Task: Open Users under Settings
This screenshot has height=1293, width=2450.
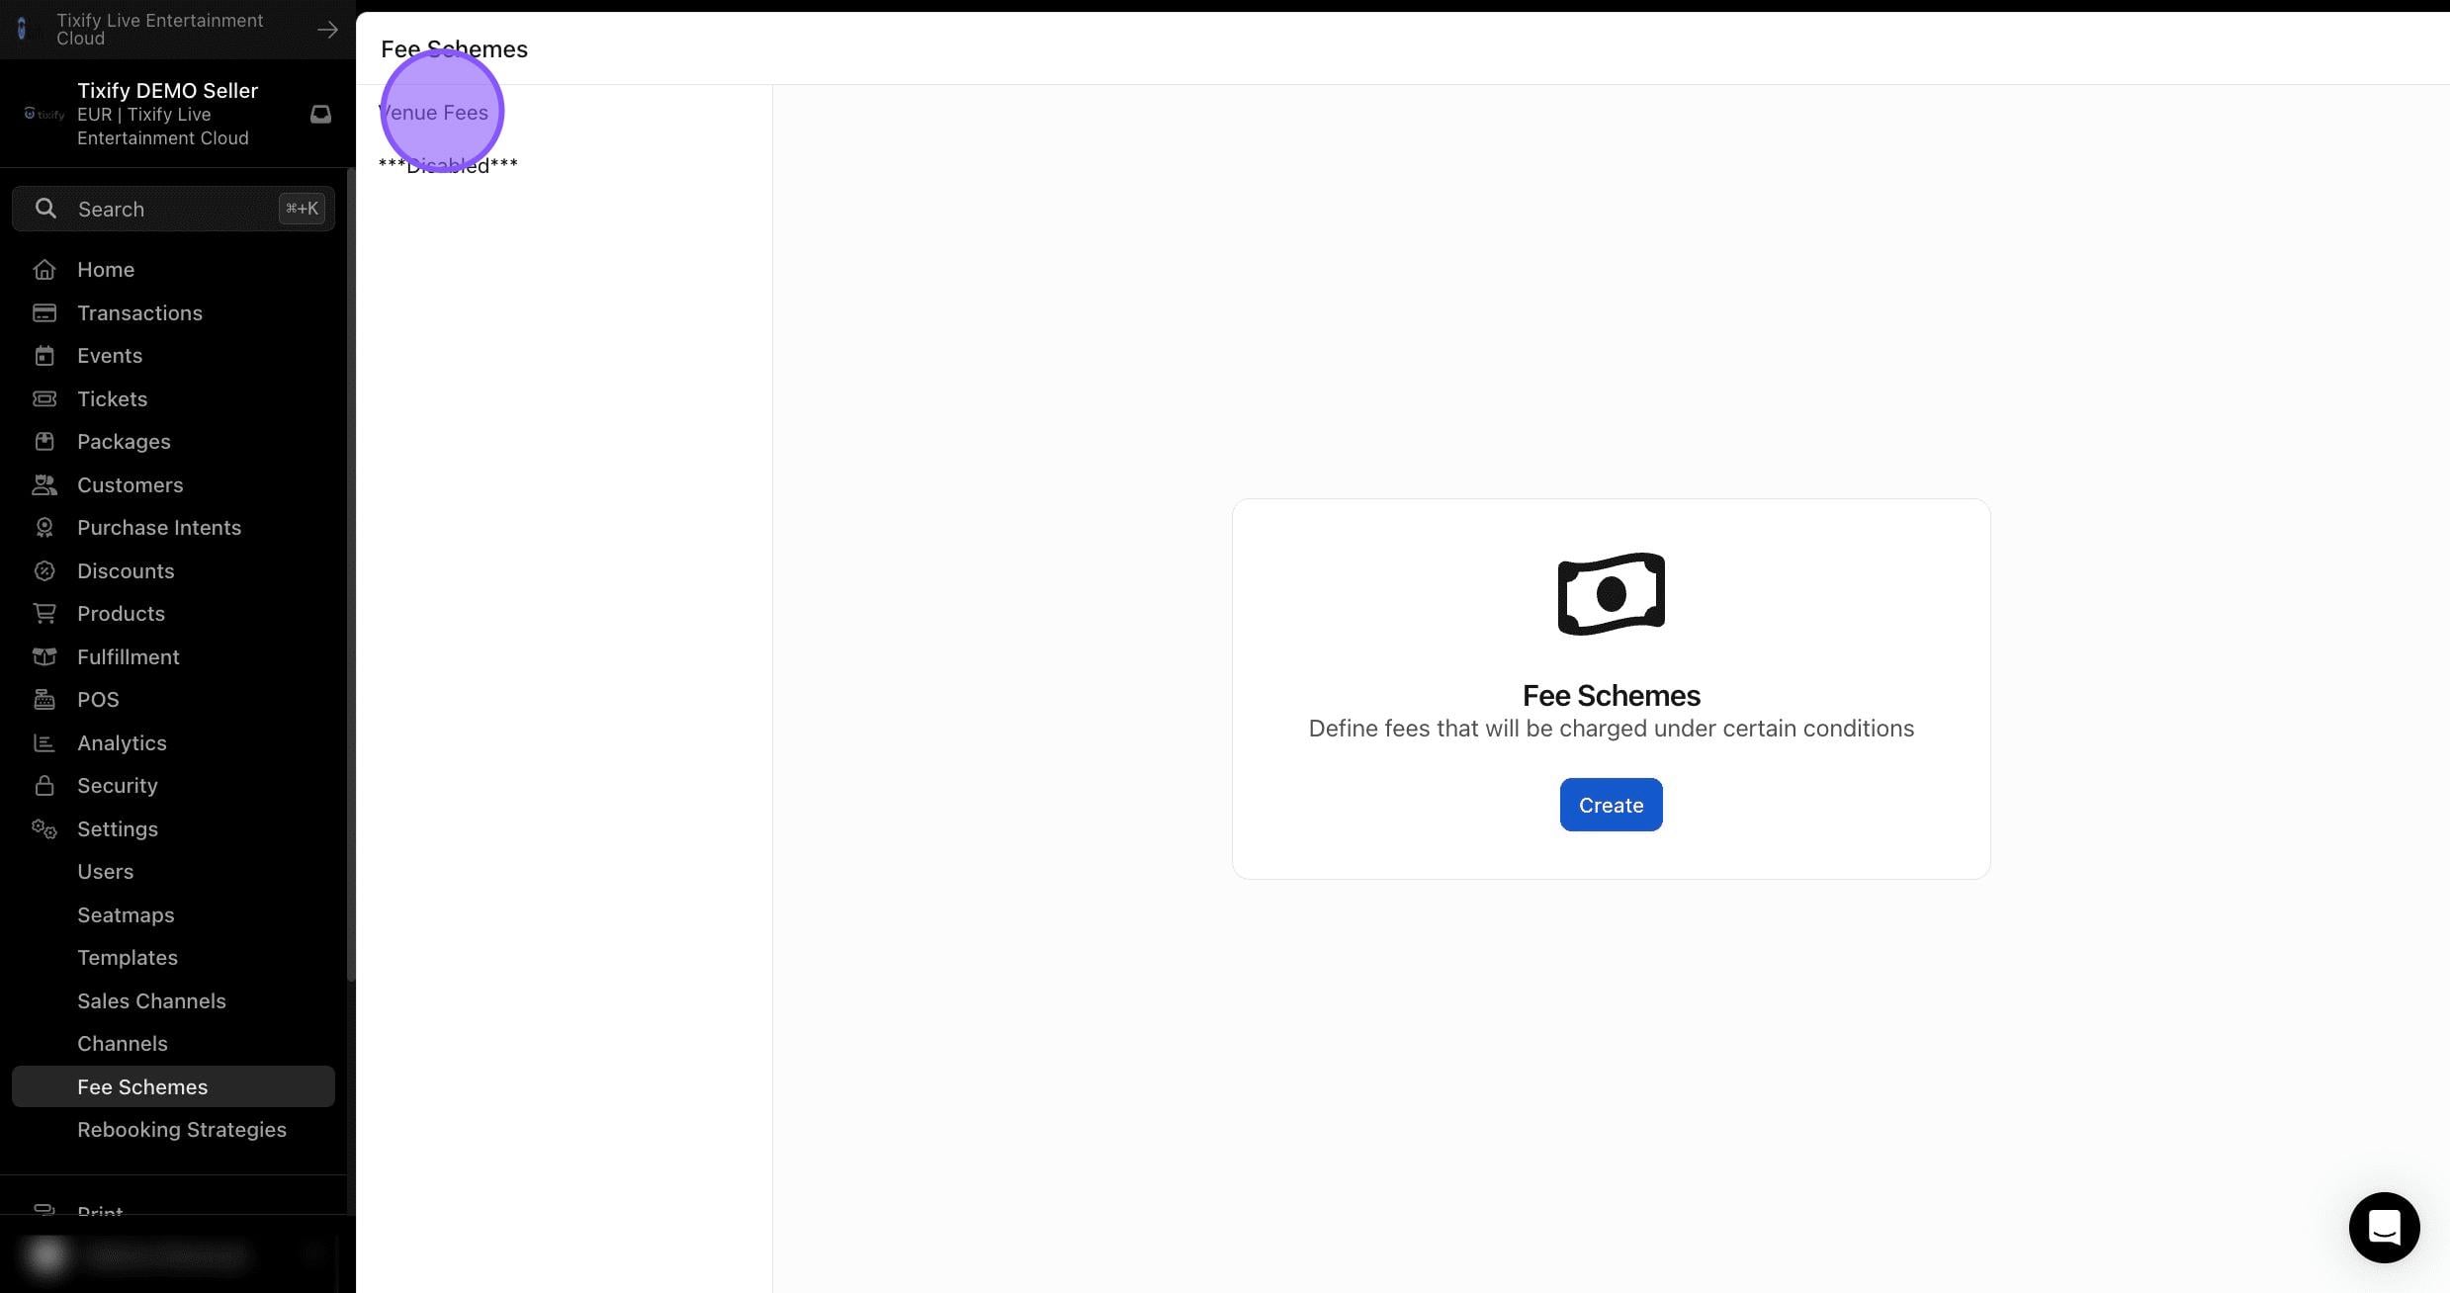Action: [105, 872]
